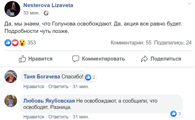Click the heart reaction emoji on post
Screen dimensions: 195x120
[x=15, y=43]
